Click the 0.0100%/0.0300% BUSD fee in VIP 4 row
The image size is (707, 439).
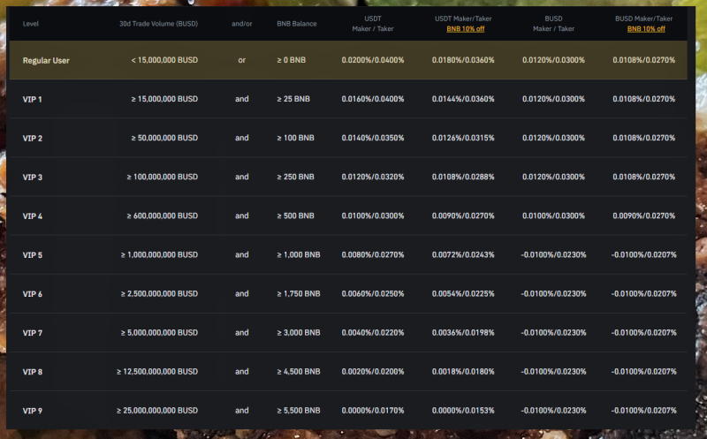554,216
